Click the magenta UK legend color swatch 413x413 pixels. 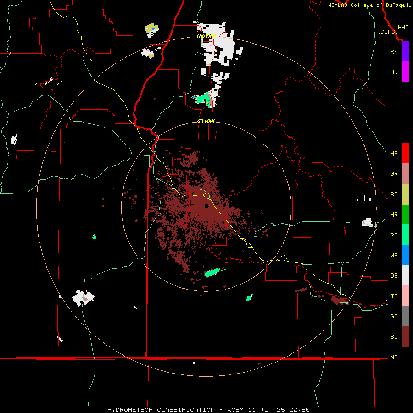405,72
